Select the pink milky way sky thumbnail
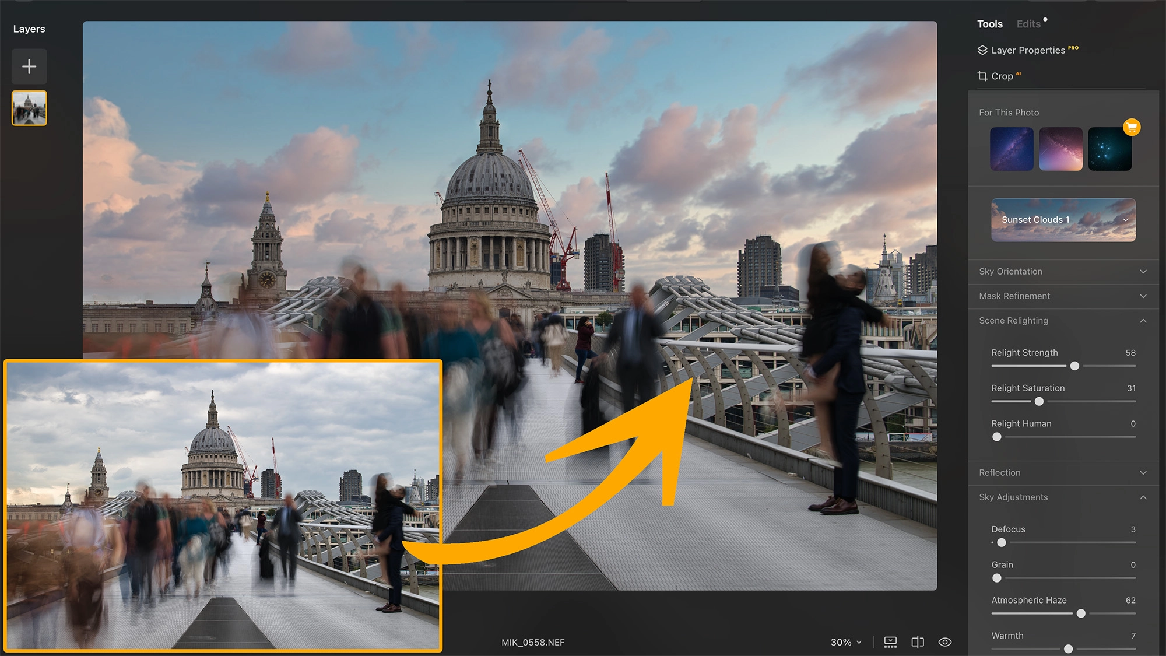This screenshot has width=1166, height=656. pos(1060,149)
